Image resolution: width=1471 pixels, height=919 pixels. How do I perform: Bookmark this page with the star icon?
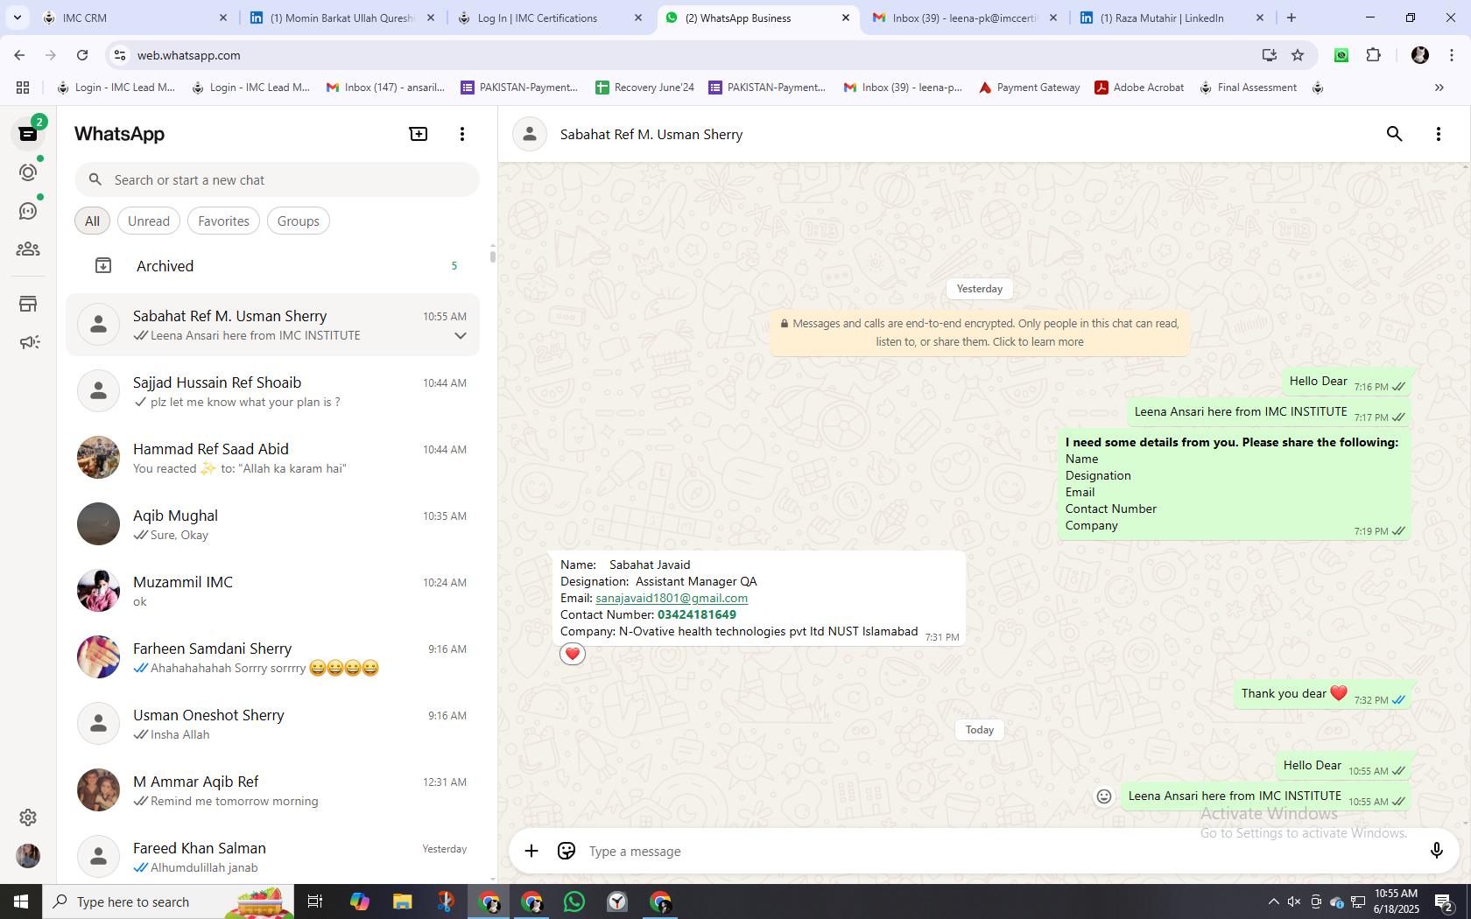click(x=1298, y=55)
